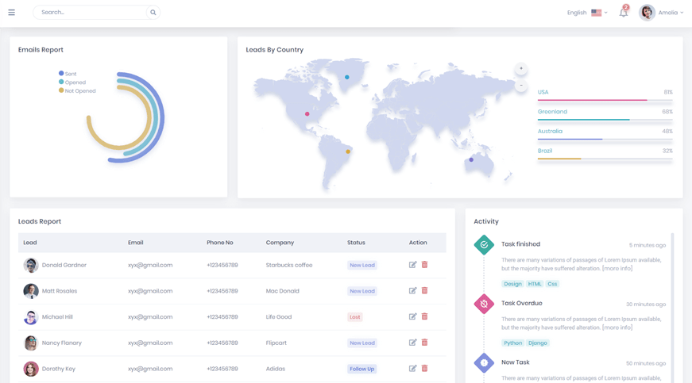Toggle the Opened legend series
692x383 pixels.
[x=72, y=82]
